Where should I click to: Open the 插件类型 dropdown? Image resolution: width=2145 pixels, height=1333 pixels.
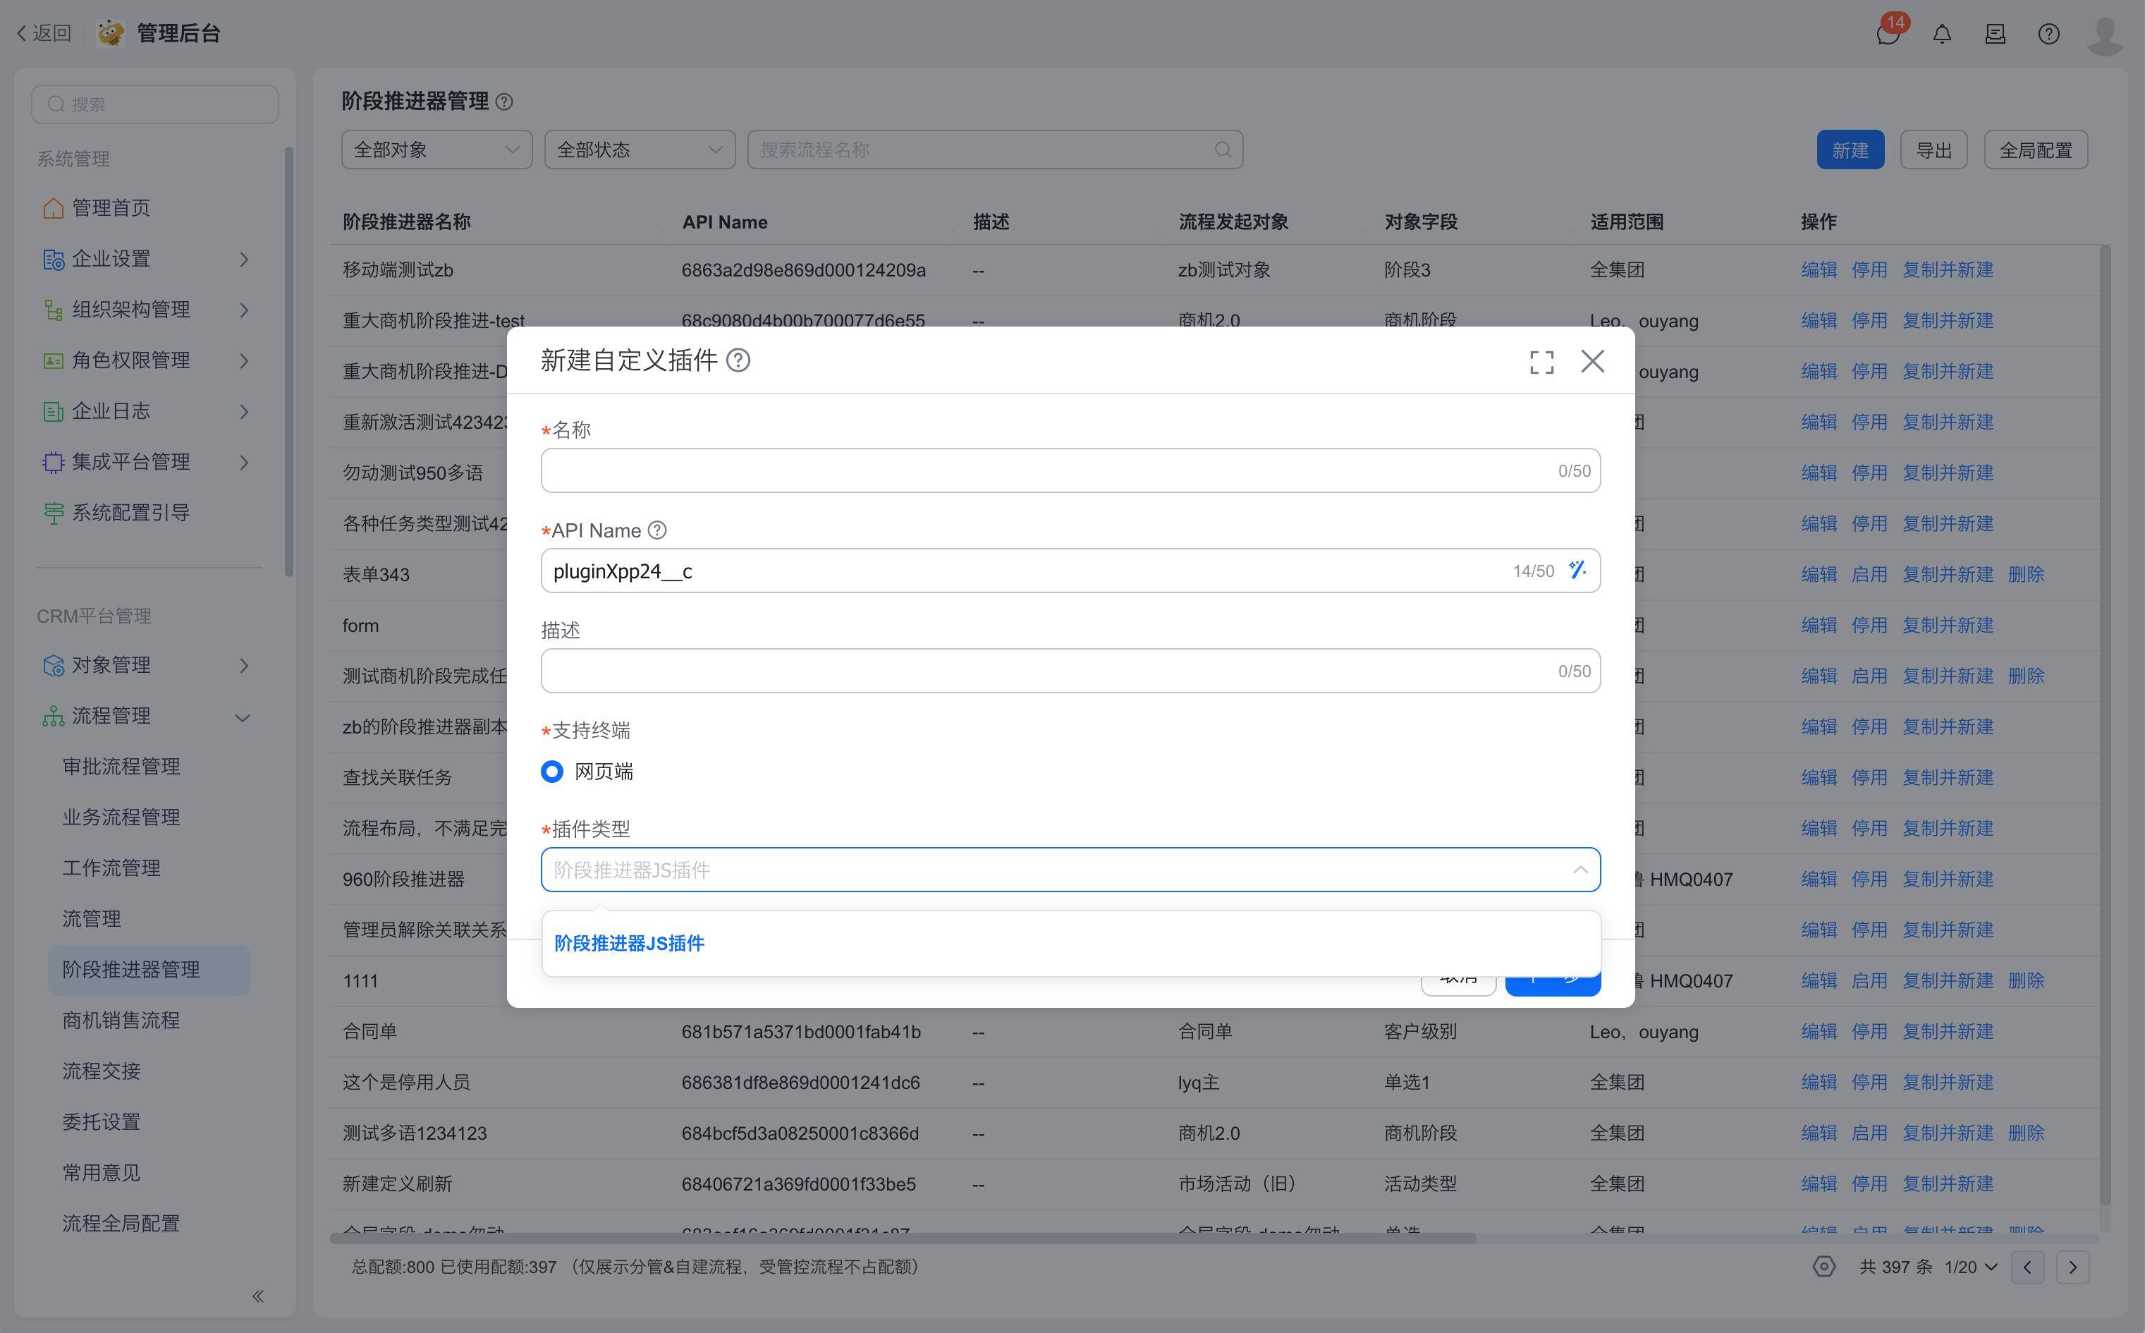[1070, 870]
